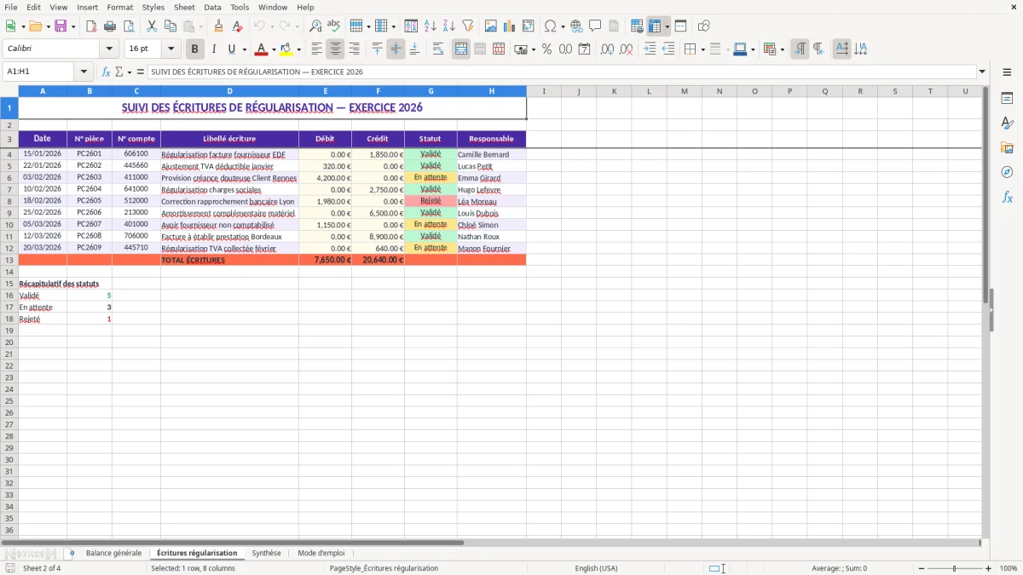Image resolution: width=1023 pixels, height=575 pixels.
Task: Switch to Balance générale sheet tab
Action: 113,554
